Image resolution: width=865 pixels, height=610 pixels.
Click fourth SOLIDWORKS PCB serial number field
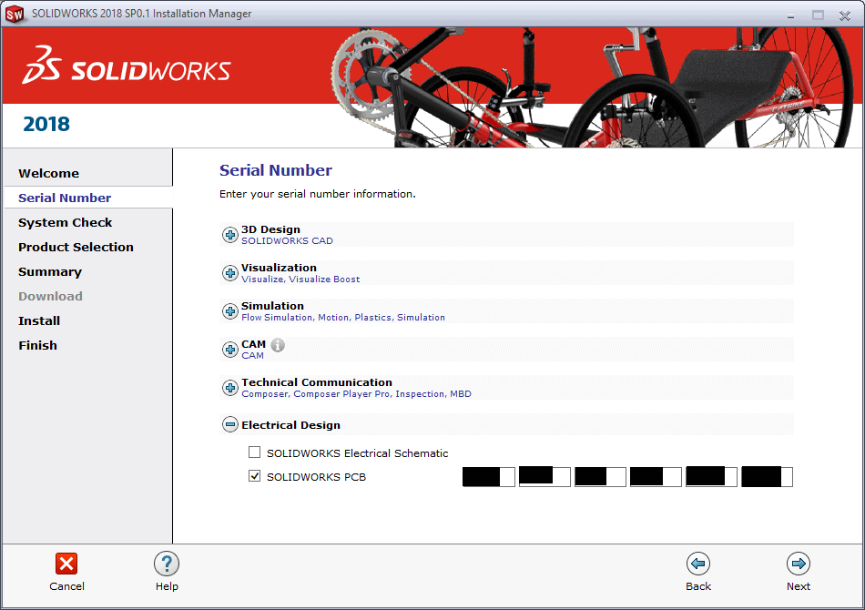pos(656,476)
